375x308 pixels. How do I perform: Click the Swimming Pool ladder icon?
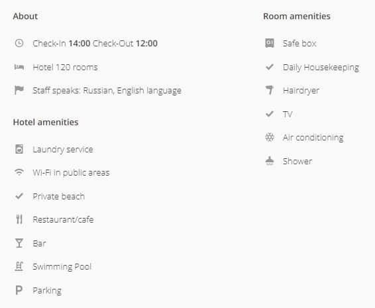coord(19,266)
